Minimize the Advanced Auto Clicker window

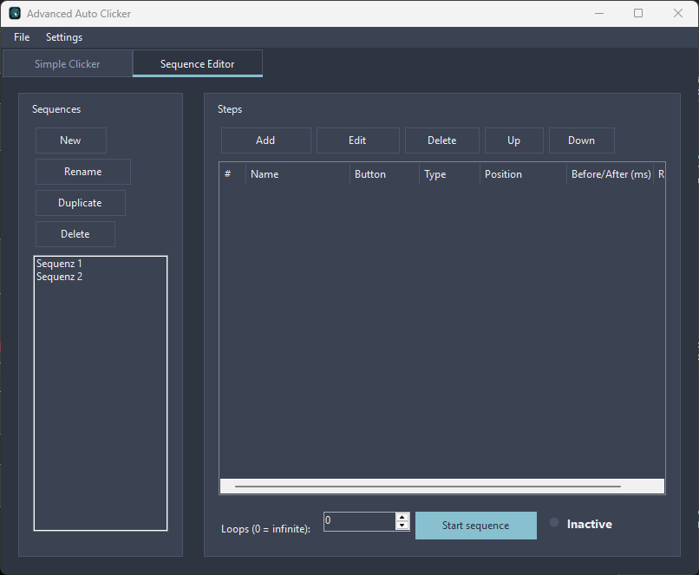(x=599, y=13)
